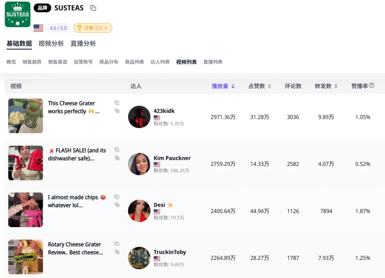Open the 销售趋势 sub-tab
This screenshot has width=385, height=278.
click(32, 62)
